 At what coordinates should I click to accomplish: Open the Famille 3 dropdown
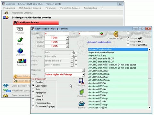tap(67, 46)
